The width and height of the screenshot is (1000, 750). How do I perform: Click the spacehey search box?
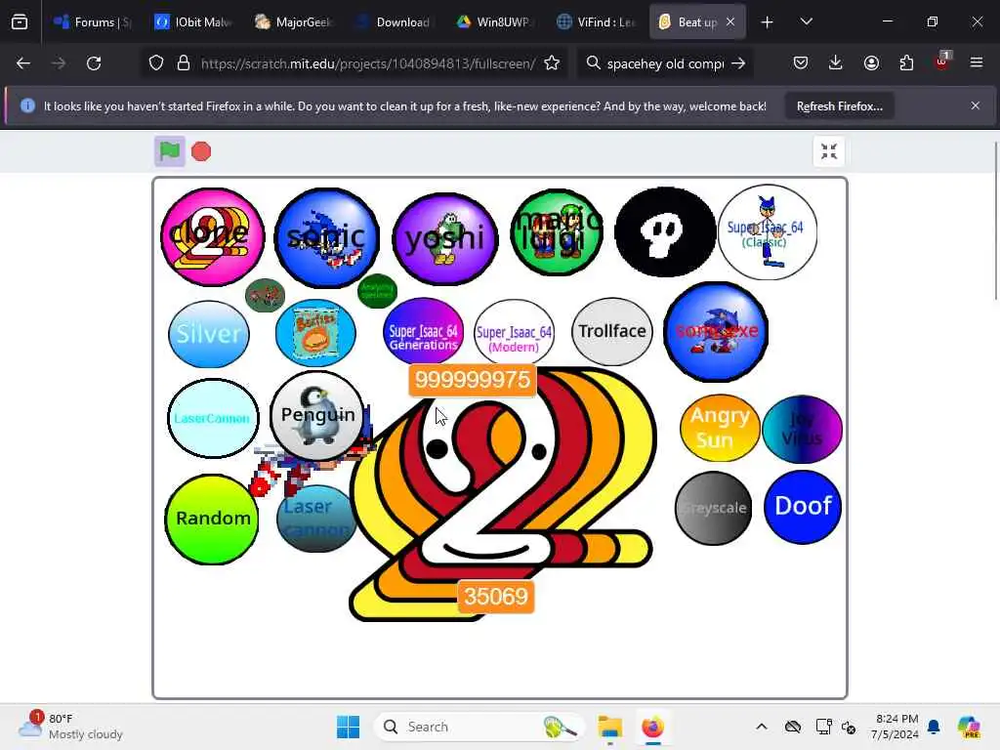(x=664, y=63)
